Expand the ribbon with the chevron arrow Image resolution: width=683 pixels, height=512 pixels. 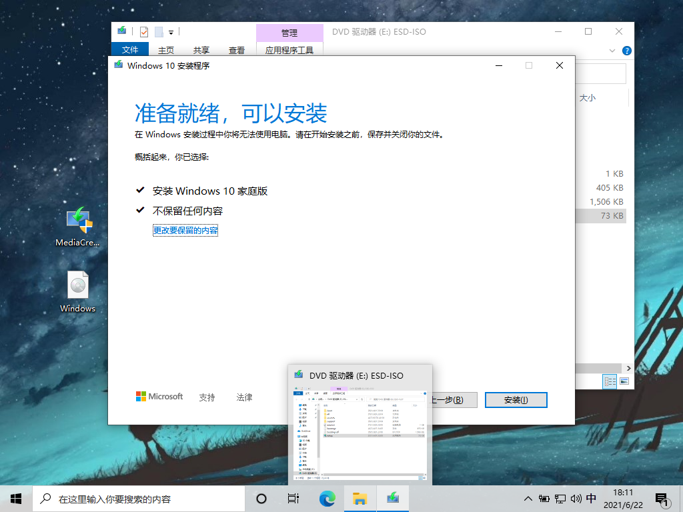612,51
